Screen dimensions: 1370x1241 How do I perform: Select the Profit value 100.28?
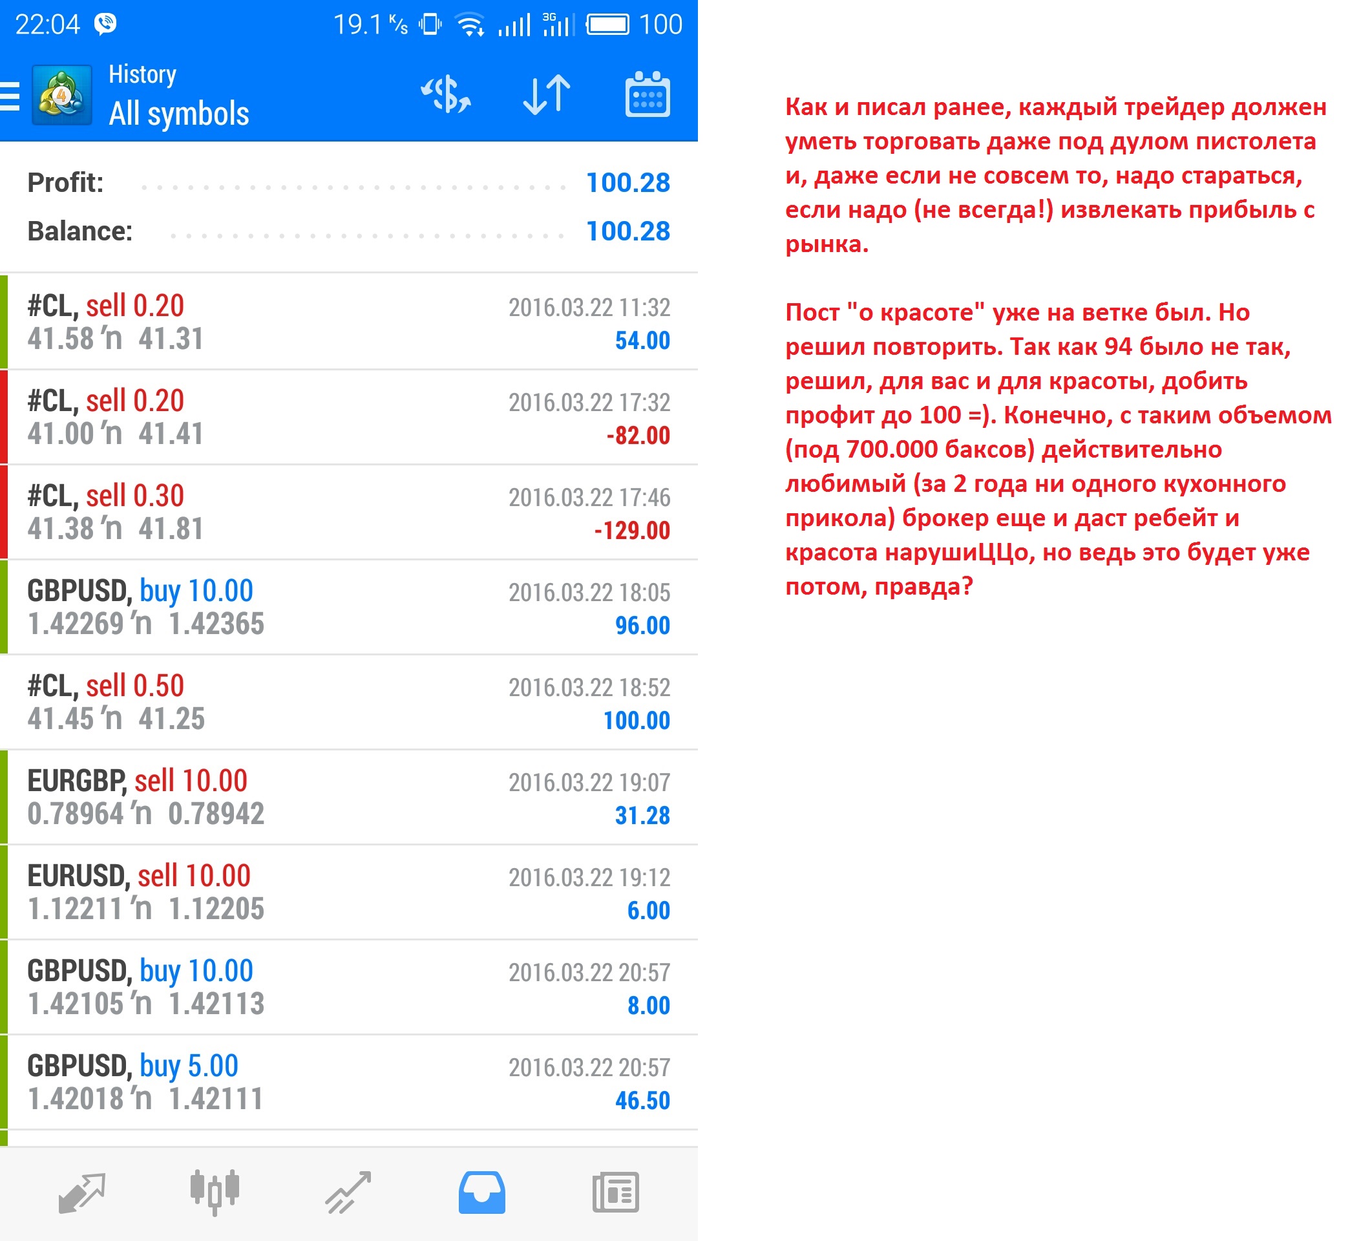click(628, 183)
